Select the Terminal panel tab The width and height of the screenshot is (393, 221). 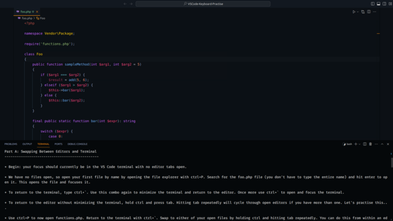coord(43,144)
